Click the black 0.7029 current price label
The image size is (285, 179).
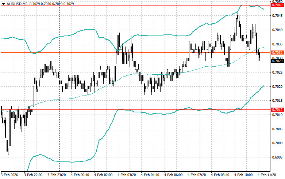(277, 61)
